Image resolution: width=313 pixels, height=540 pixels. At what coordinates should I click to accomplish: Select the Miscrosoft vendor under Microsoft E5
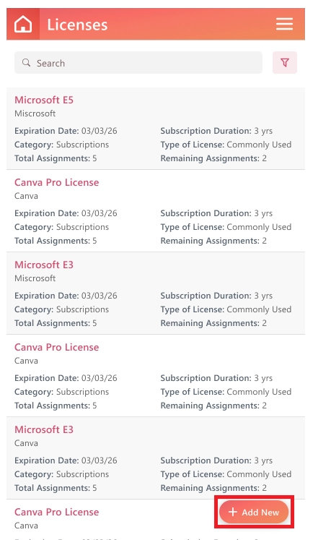coord(35,113)
